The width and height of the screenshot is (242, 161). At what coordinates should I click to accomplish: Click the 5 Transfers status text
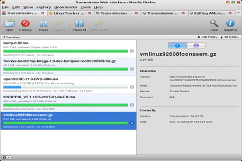click(x=11, y=37)
